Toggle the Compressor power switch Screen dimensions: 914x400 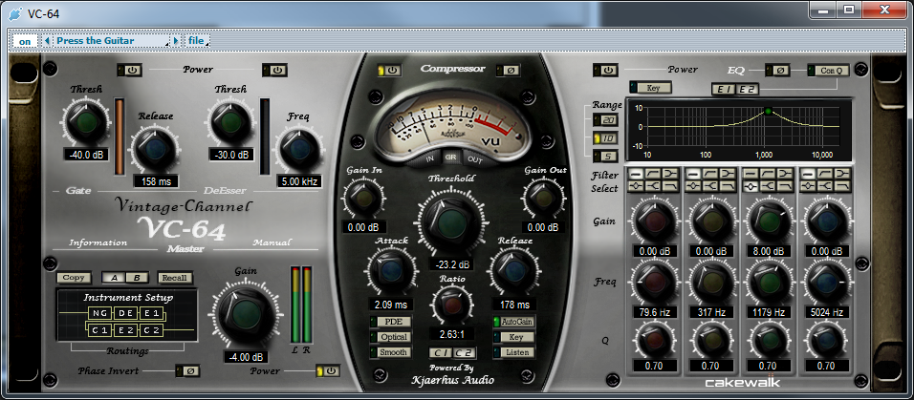click(389, 70)
